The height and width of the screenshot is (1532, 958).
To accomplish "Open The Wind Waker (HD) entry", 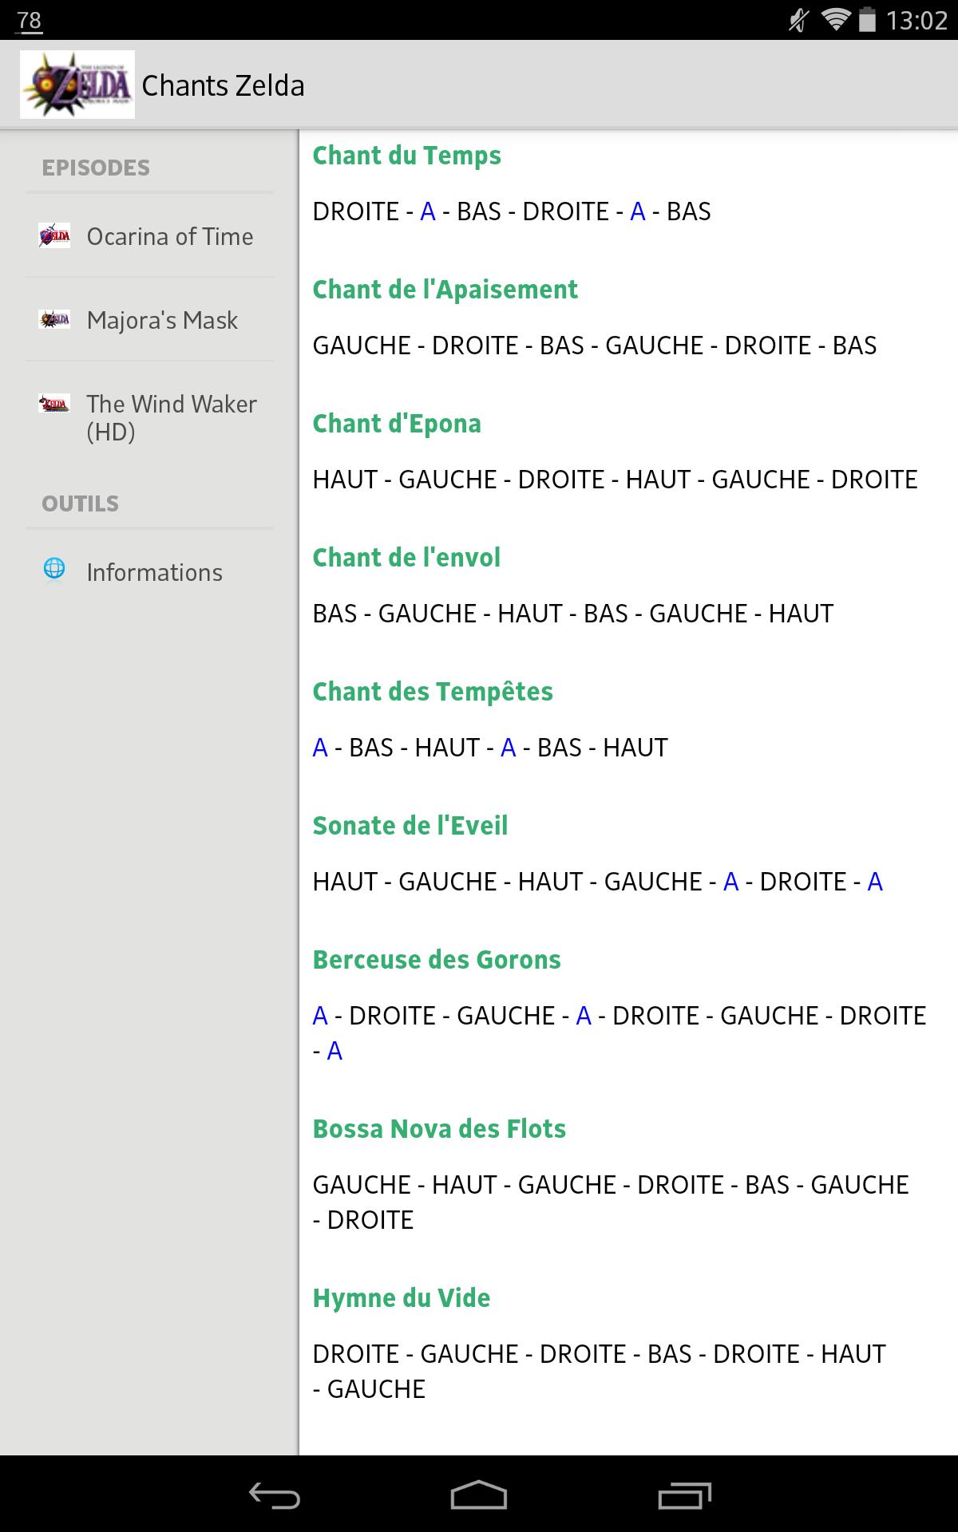I will pos(171,417).
